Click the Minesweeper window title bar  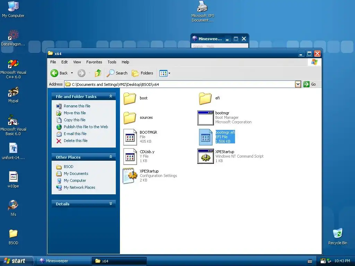click(x=219, y=39)
